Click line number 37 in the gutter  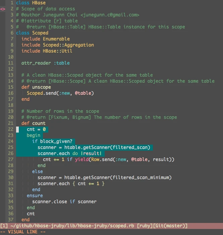[11, 220]
